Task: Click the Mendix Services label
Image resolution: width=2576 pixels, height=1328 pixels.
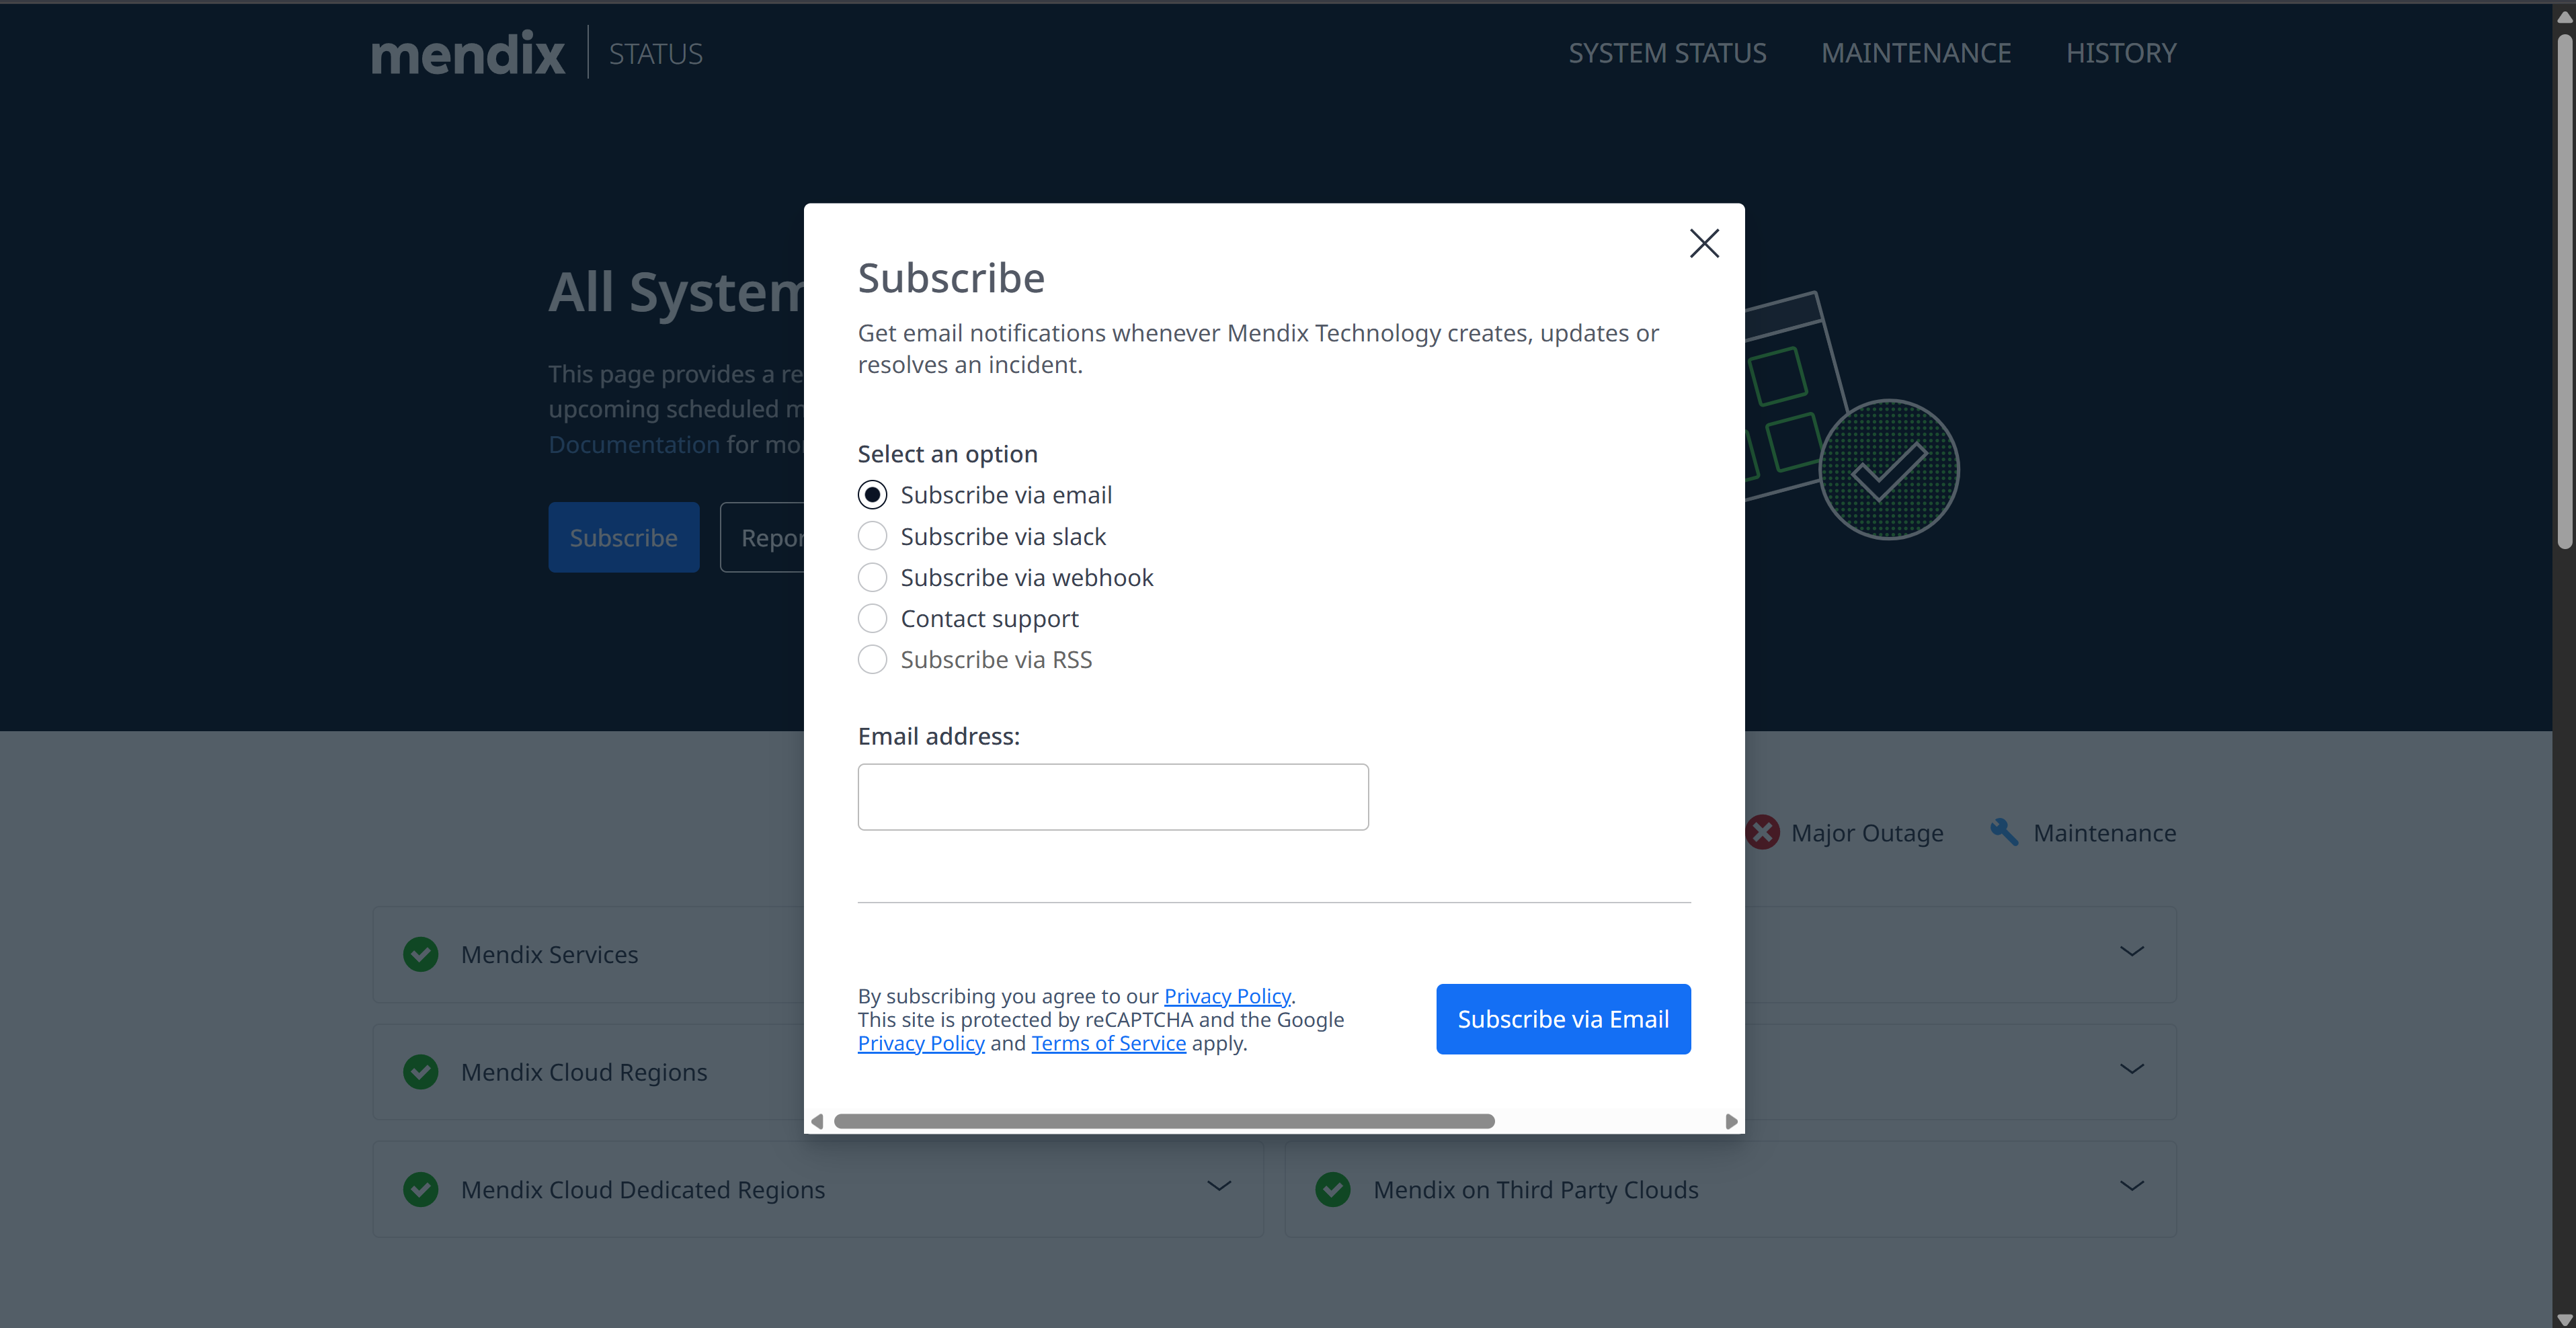Action: (549, 954)
